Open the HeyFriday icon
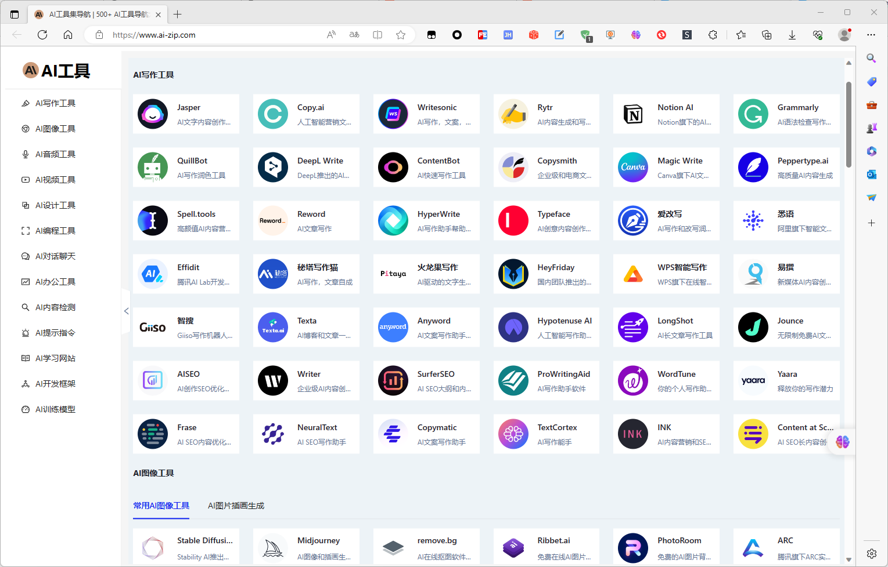This screenshot has height=567, width=888. pos(513,274)
